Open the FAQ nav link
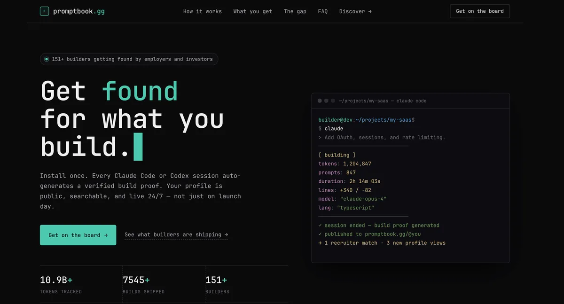The width and height of the screenshot is (564, 304). [323, 11]
